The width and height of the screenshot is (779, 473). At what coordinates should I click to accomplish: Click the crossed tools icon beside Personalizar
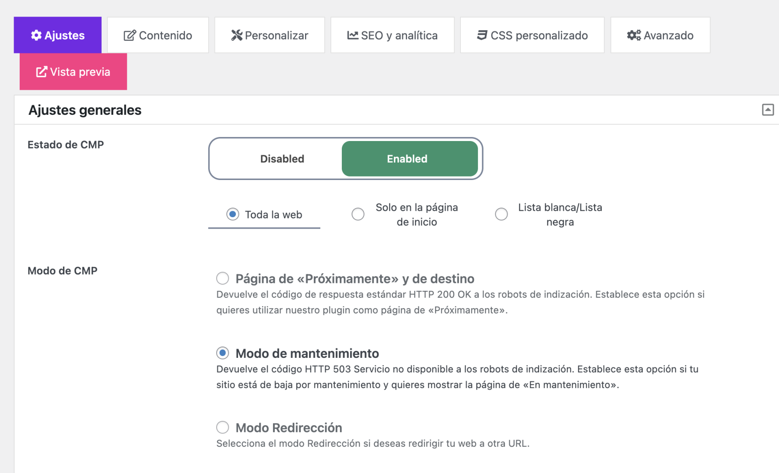pyautogui.click(x=236, y=35)
